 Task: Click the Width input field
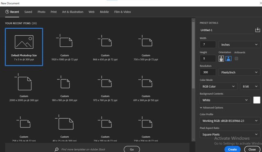point(208,45)
